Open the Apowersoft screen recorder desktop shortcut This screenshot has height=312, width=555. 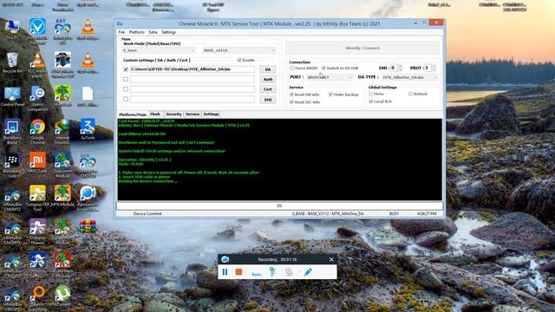88,198
